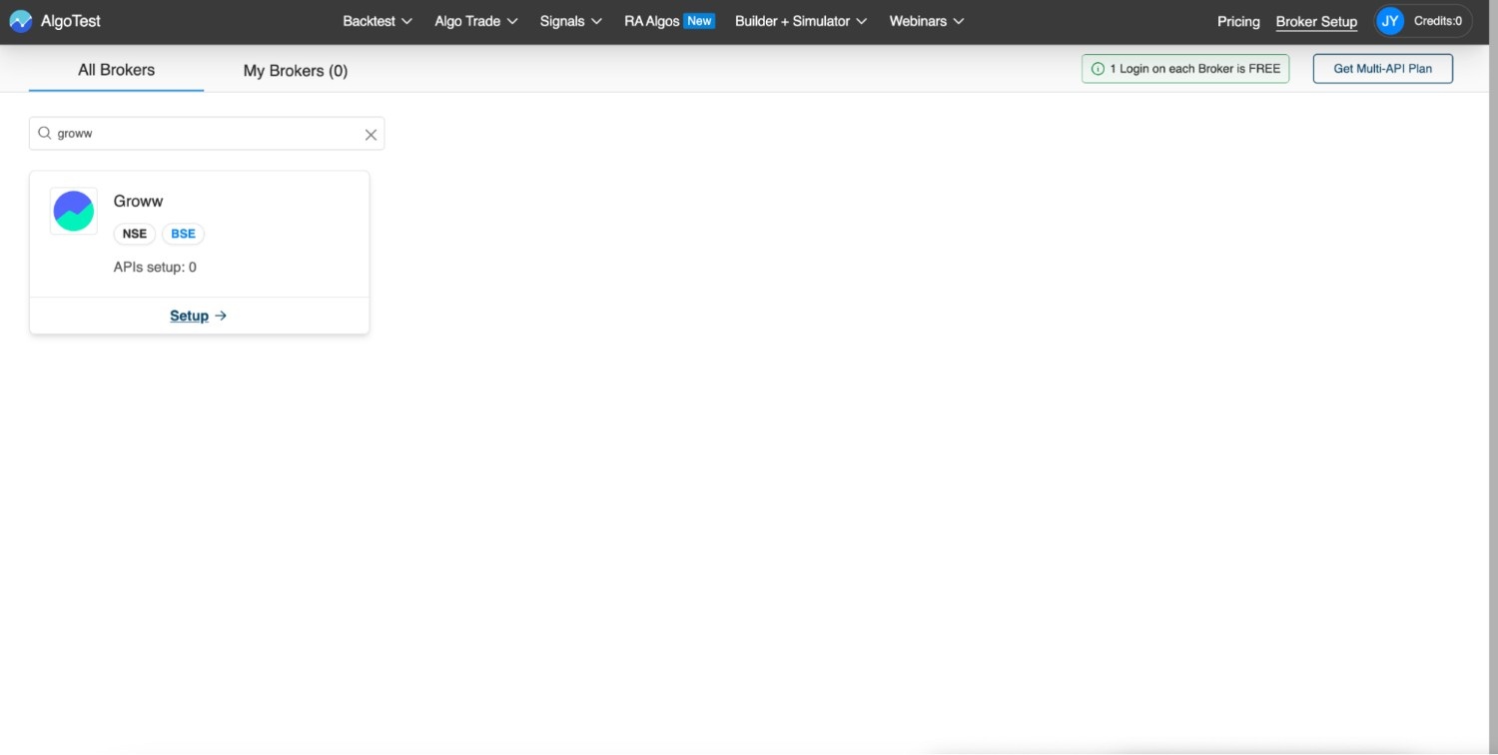
Task: Open the Pricing page
Action: coord(1238,21)
